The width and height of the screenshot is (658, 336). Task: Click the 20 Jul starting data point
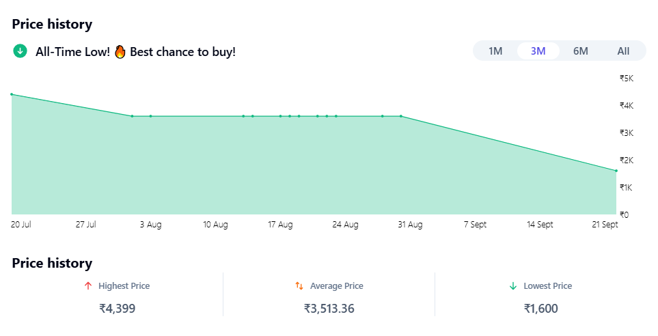tap(12, 94)
